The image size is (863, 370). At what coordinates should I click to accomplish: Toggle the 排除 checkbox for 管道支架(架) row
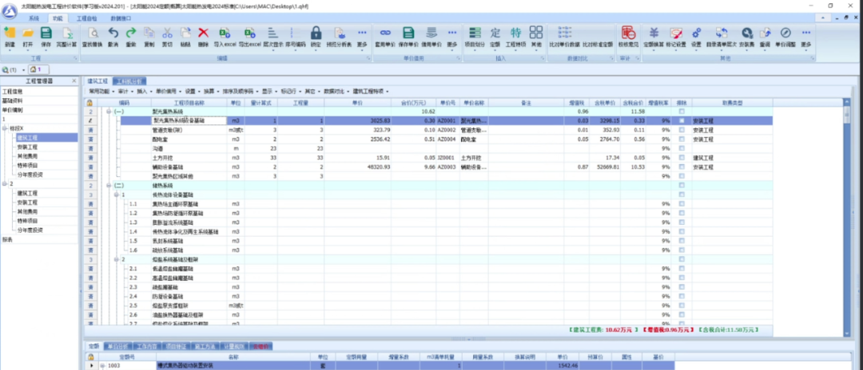682,129
